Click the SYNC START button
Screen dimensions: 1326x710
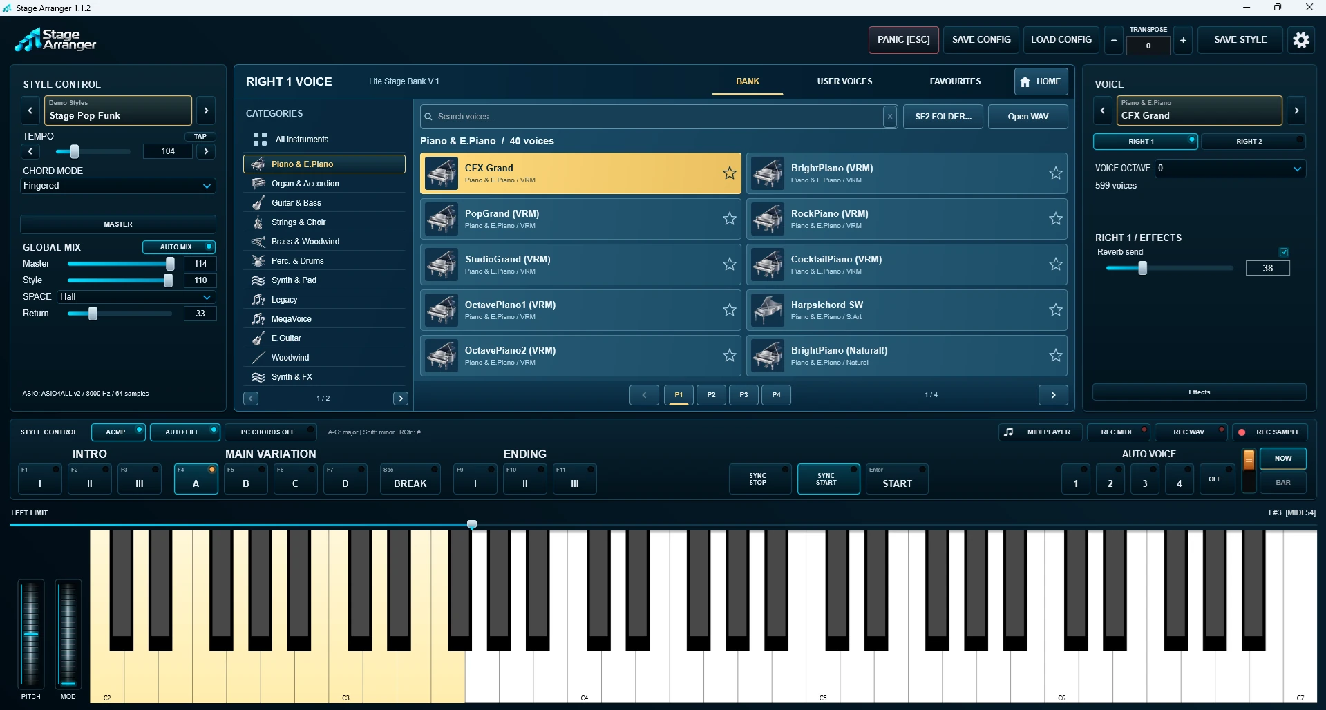pyautogui.click(x=828, y=479)
